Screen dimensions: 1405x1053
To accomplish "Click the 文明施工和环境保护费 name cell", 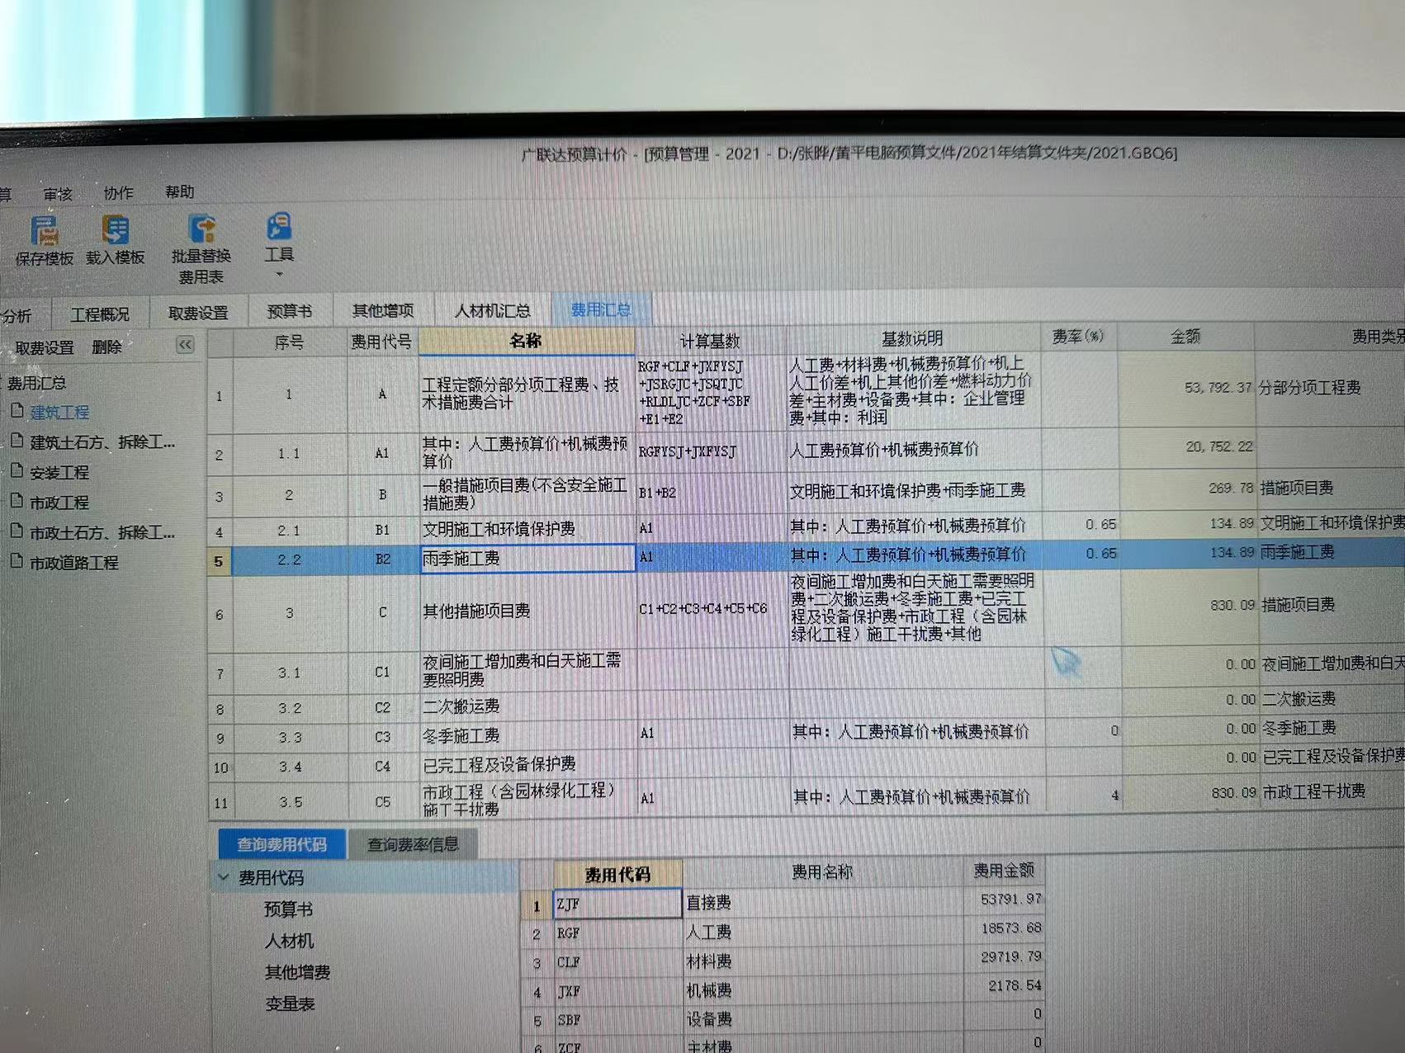I will 527,529.
